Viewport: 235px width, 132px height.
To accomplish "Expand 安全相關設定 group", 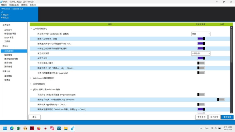I will (31, 84).
